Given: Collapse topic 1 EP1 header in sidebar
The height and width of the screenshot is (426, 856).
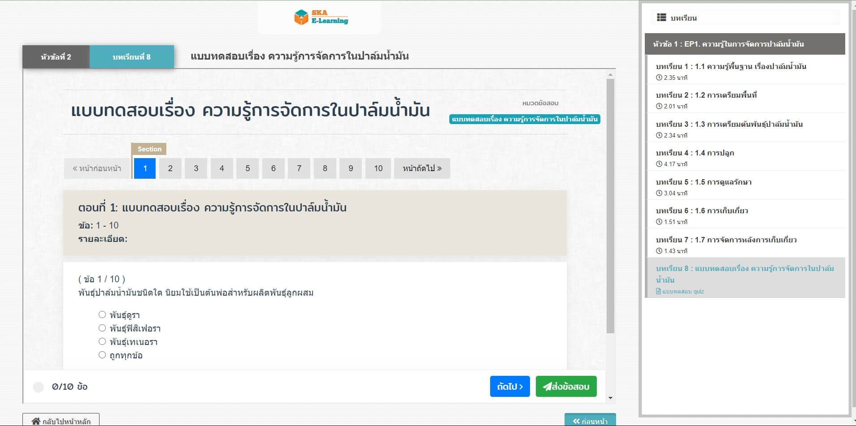Looking at the screenshot, I should pos(744,44).
